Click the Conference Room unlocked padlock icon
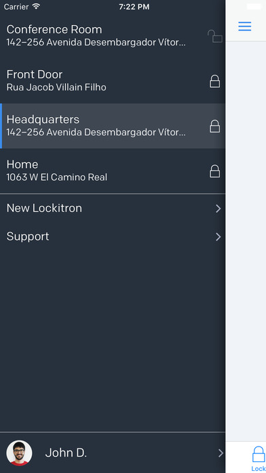Screen dimensions: 266x473 215,37
